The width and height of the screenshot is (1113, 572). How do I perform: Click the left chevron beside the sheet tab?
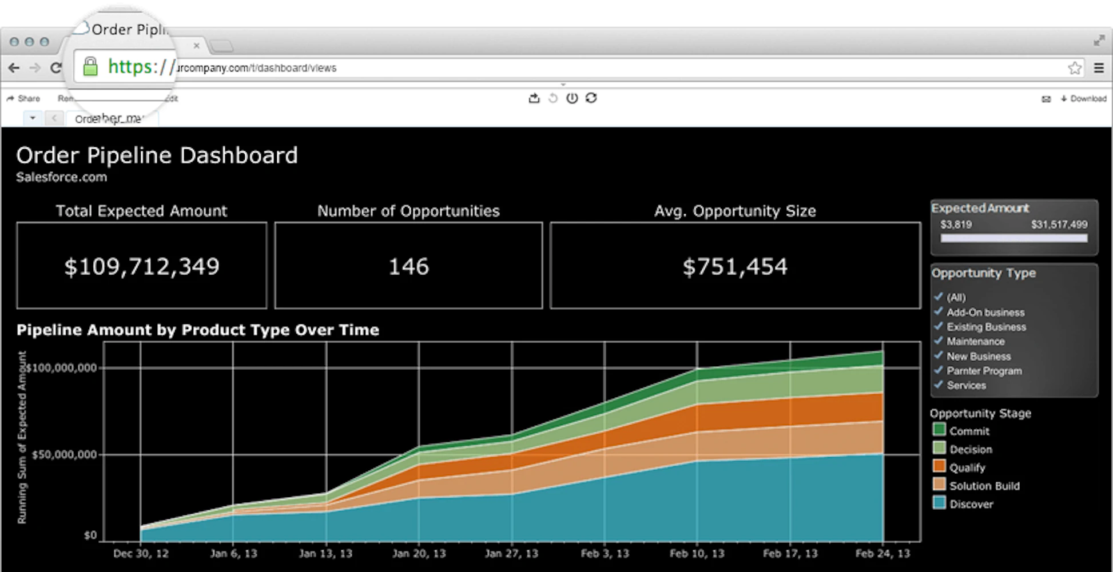[54, 118]
